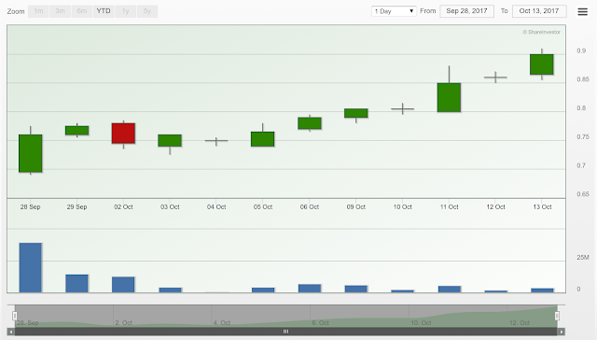Open the chart hamburger menu

pos(582,11)
